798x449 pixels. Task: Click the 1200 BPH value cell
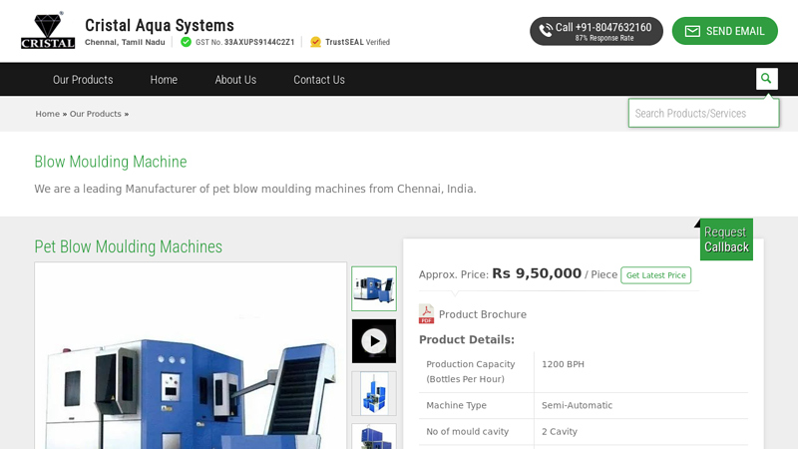(x=640, y=371)
